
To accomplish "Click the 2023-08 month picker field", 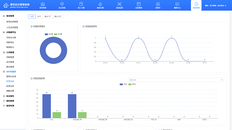I will pyautogui.click(x=176, y=80).
